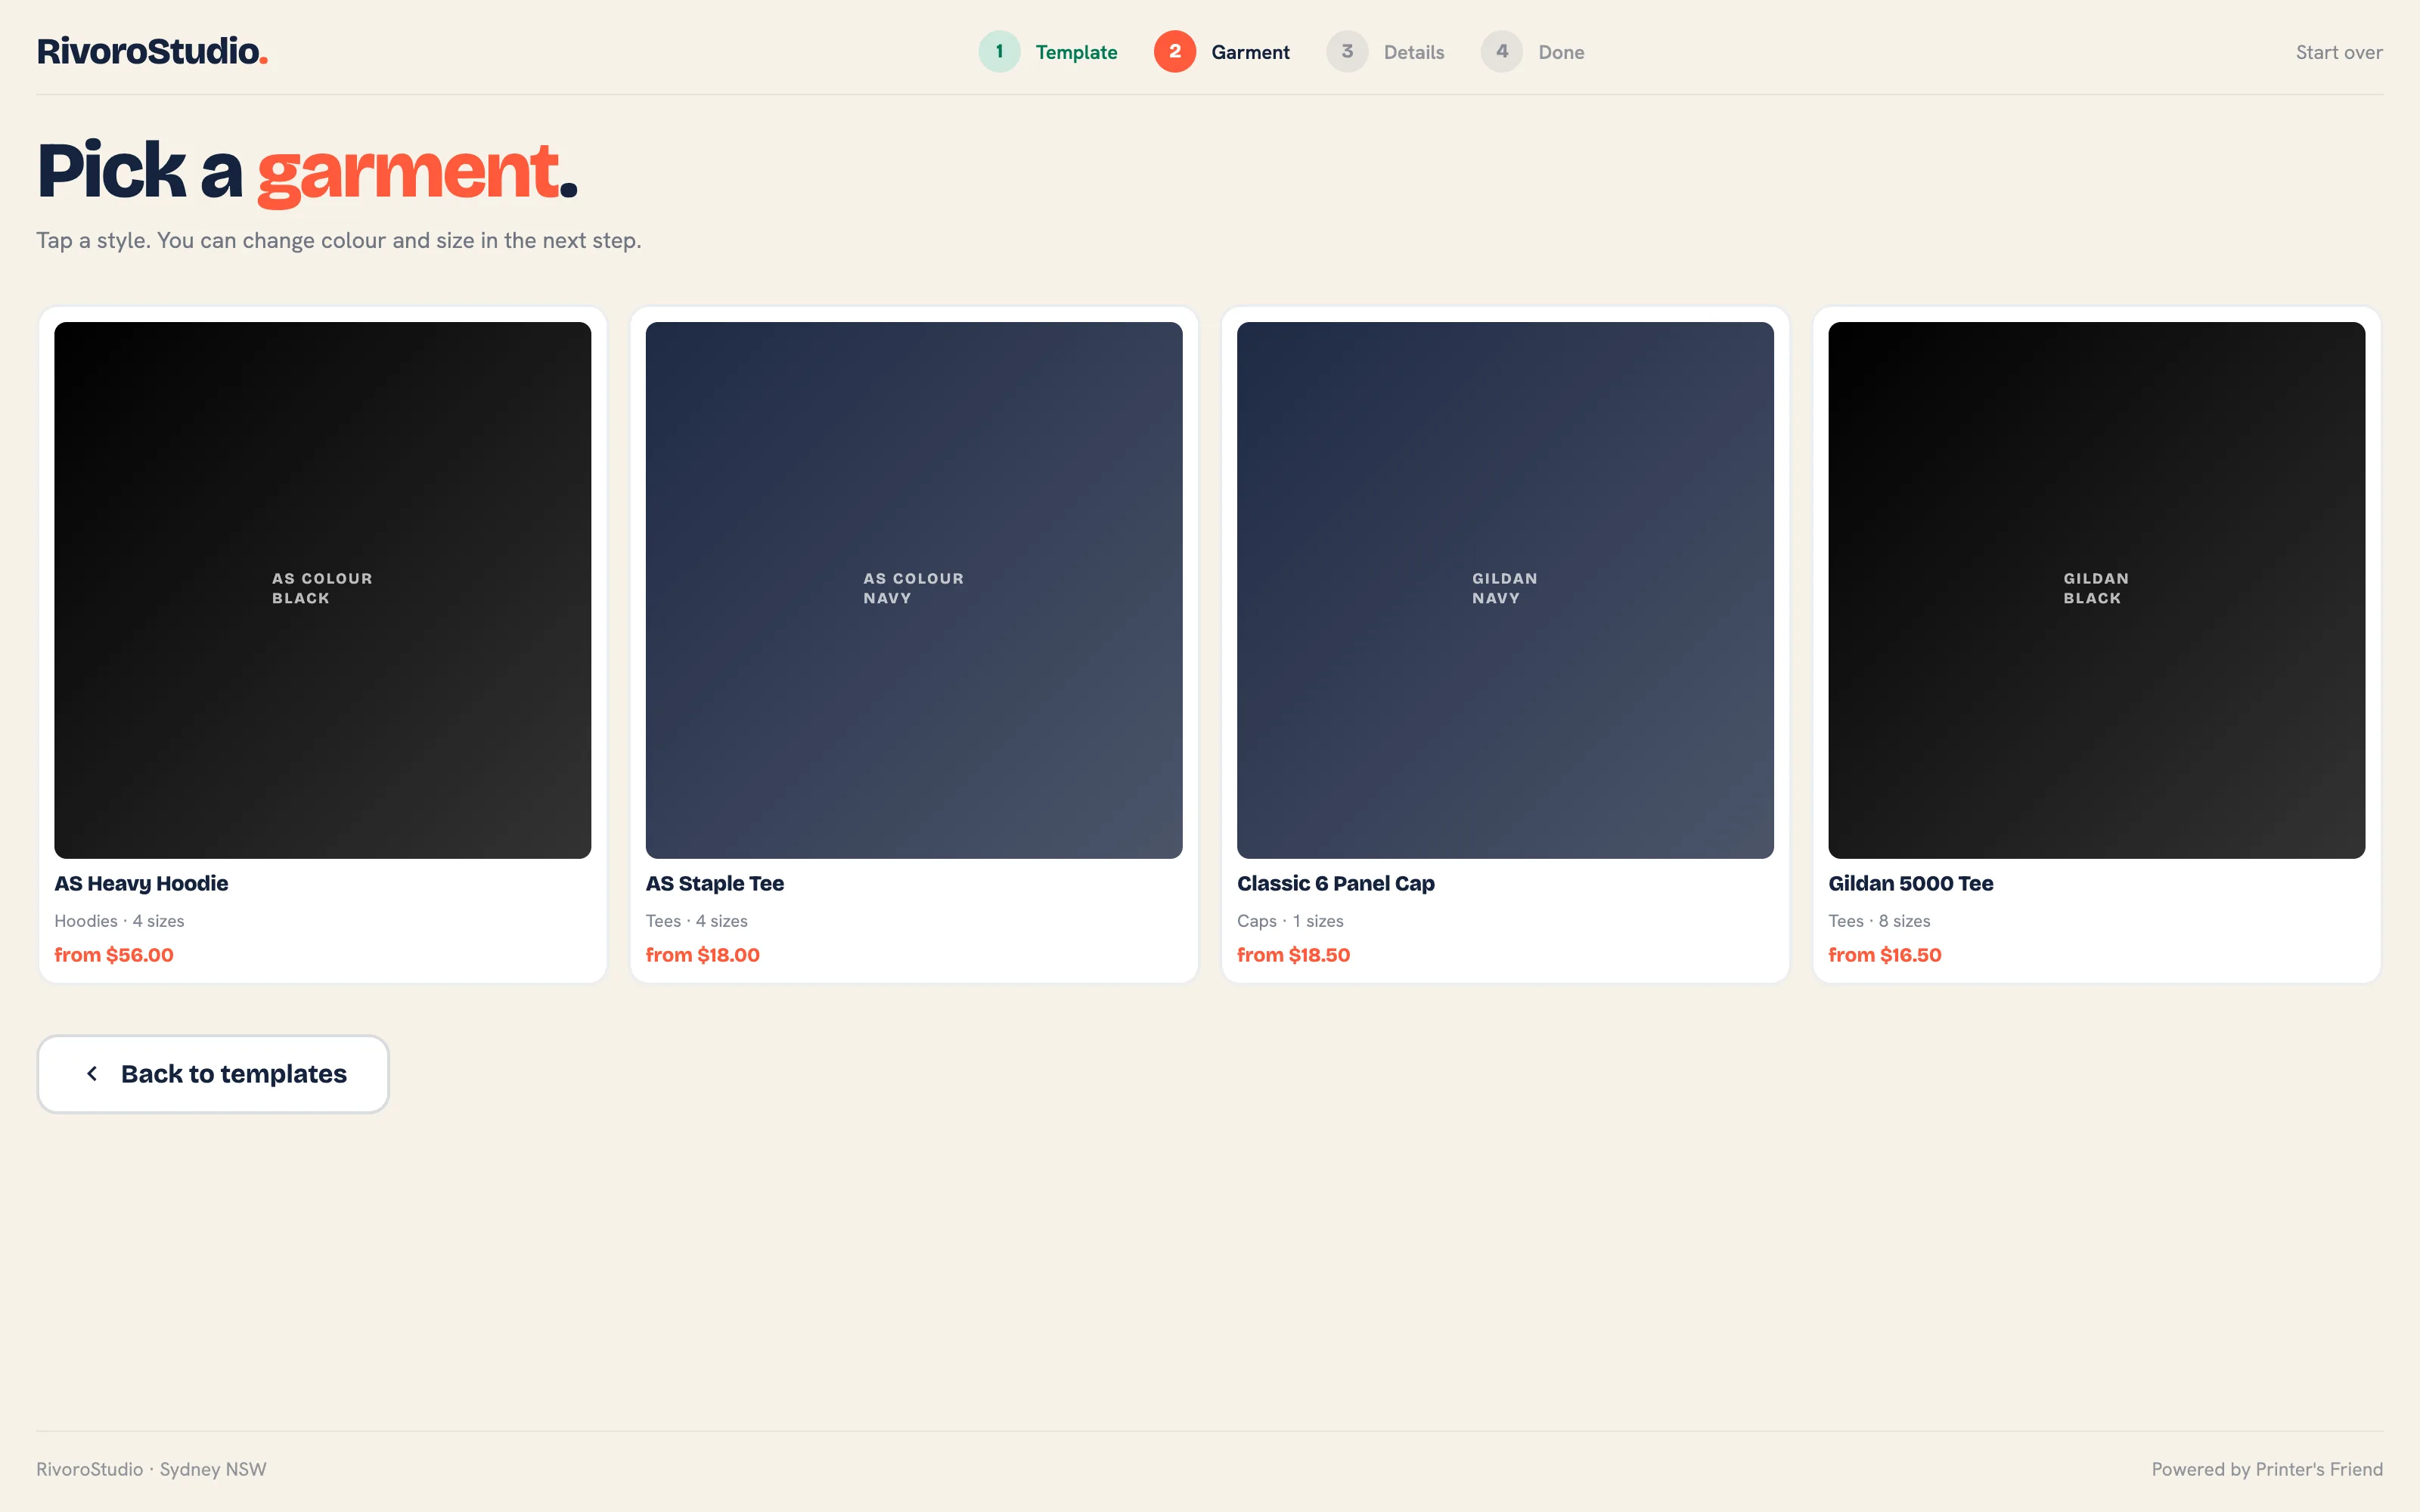Choose the Gildan 5000 Tee title
The image size is (2420, 1512).
pyautogui.click(x=1911, y=884)
